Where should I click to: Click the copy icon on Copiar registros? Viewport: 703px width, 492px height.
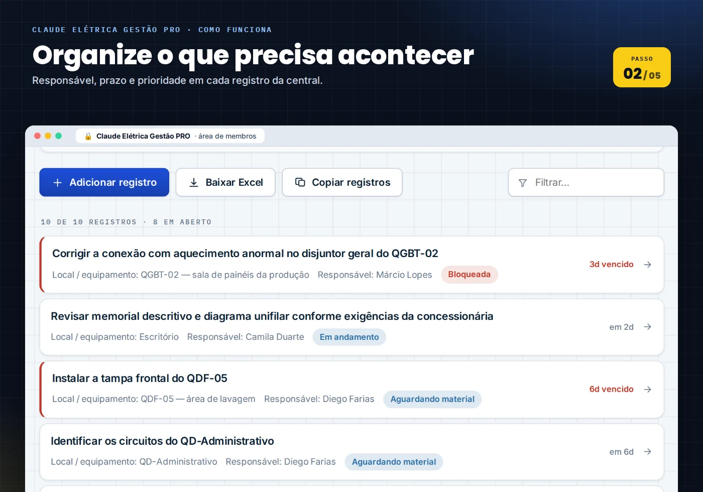coord(300,182)
